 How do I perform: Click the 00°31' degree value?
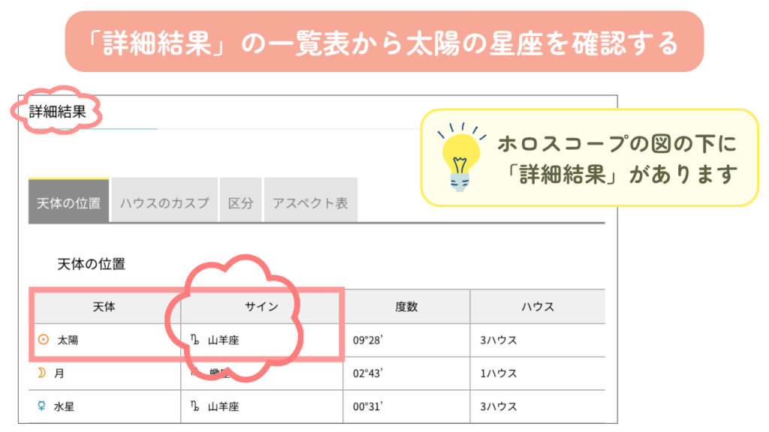[x=369, y=406]
